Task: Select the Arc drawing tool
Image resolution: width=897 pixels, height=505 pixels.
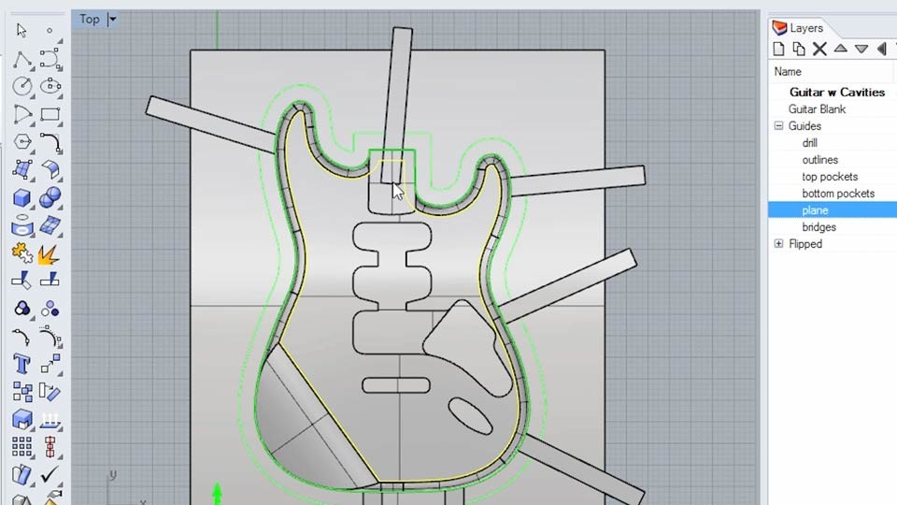Action: 21,114
